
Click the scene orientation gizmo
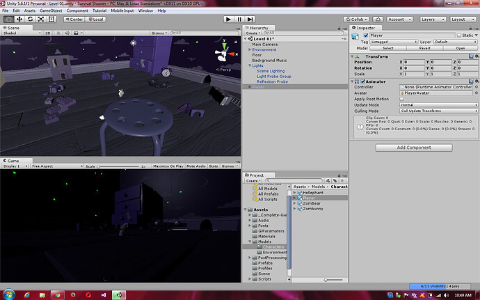(x=225, y=54)
